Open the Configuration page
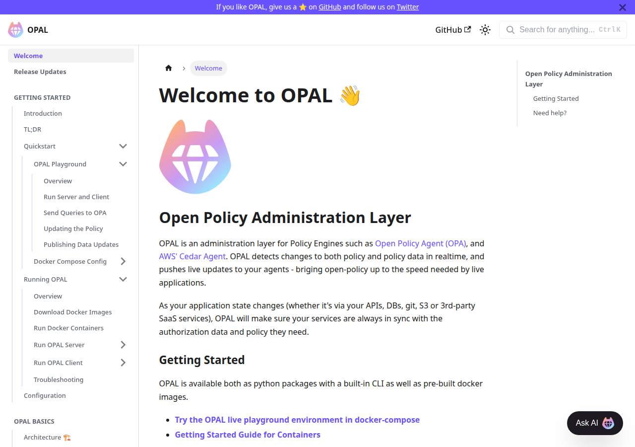635x447 pixels. 76,395
